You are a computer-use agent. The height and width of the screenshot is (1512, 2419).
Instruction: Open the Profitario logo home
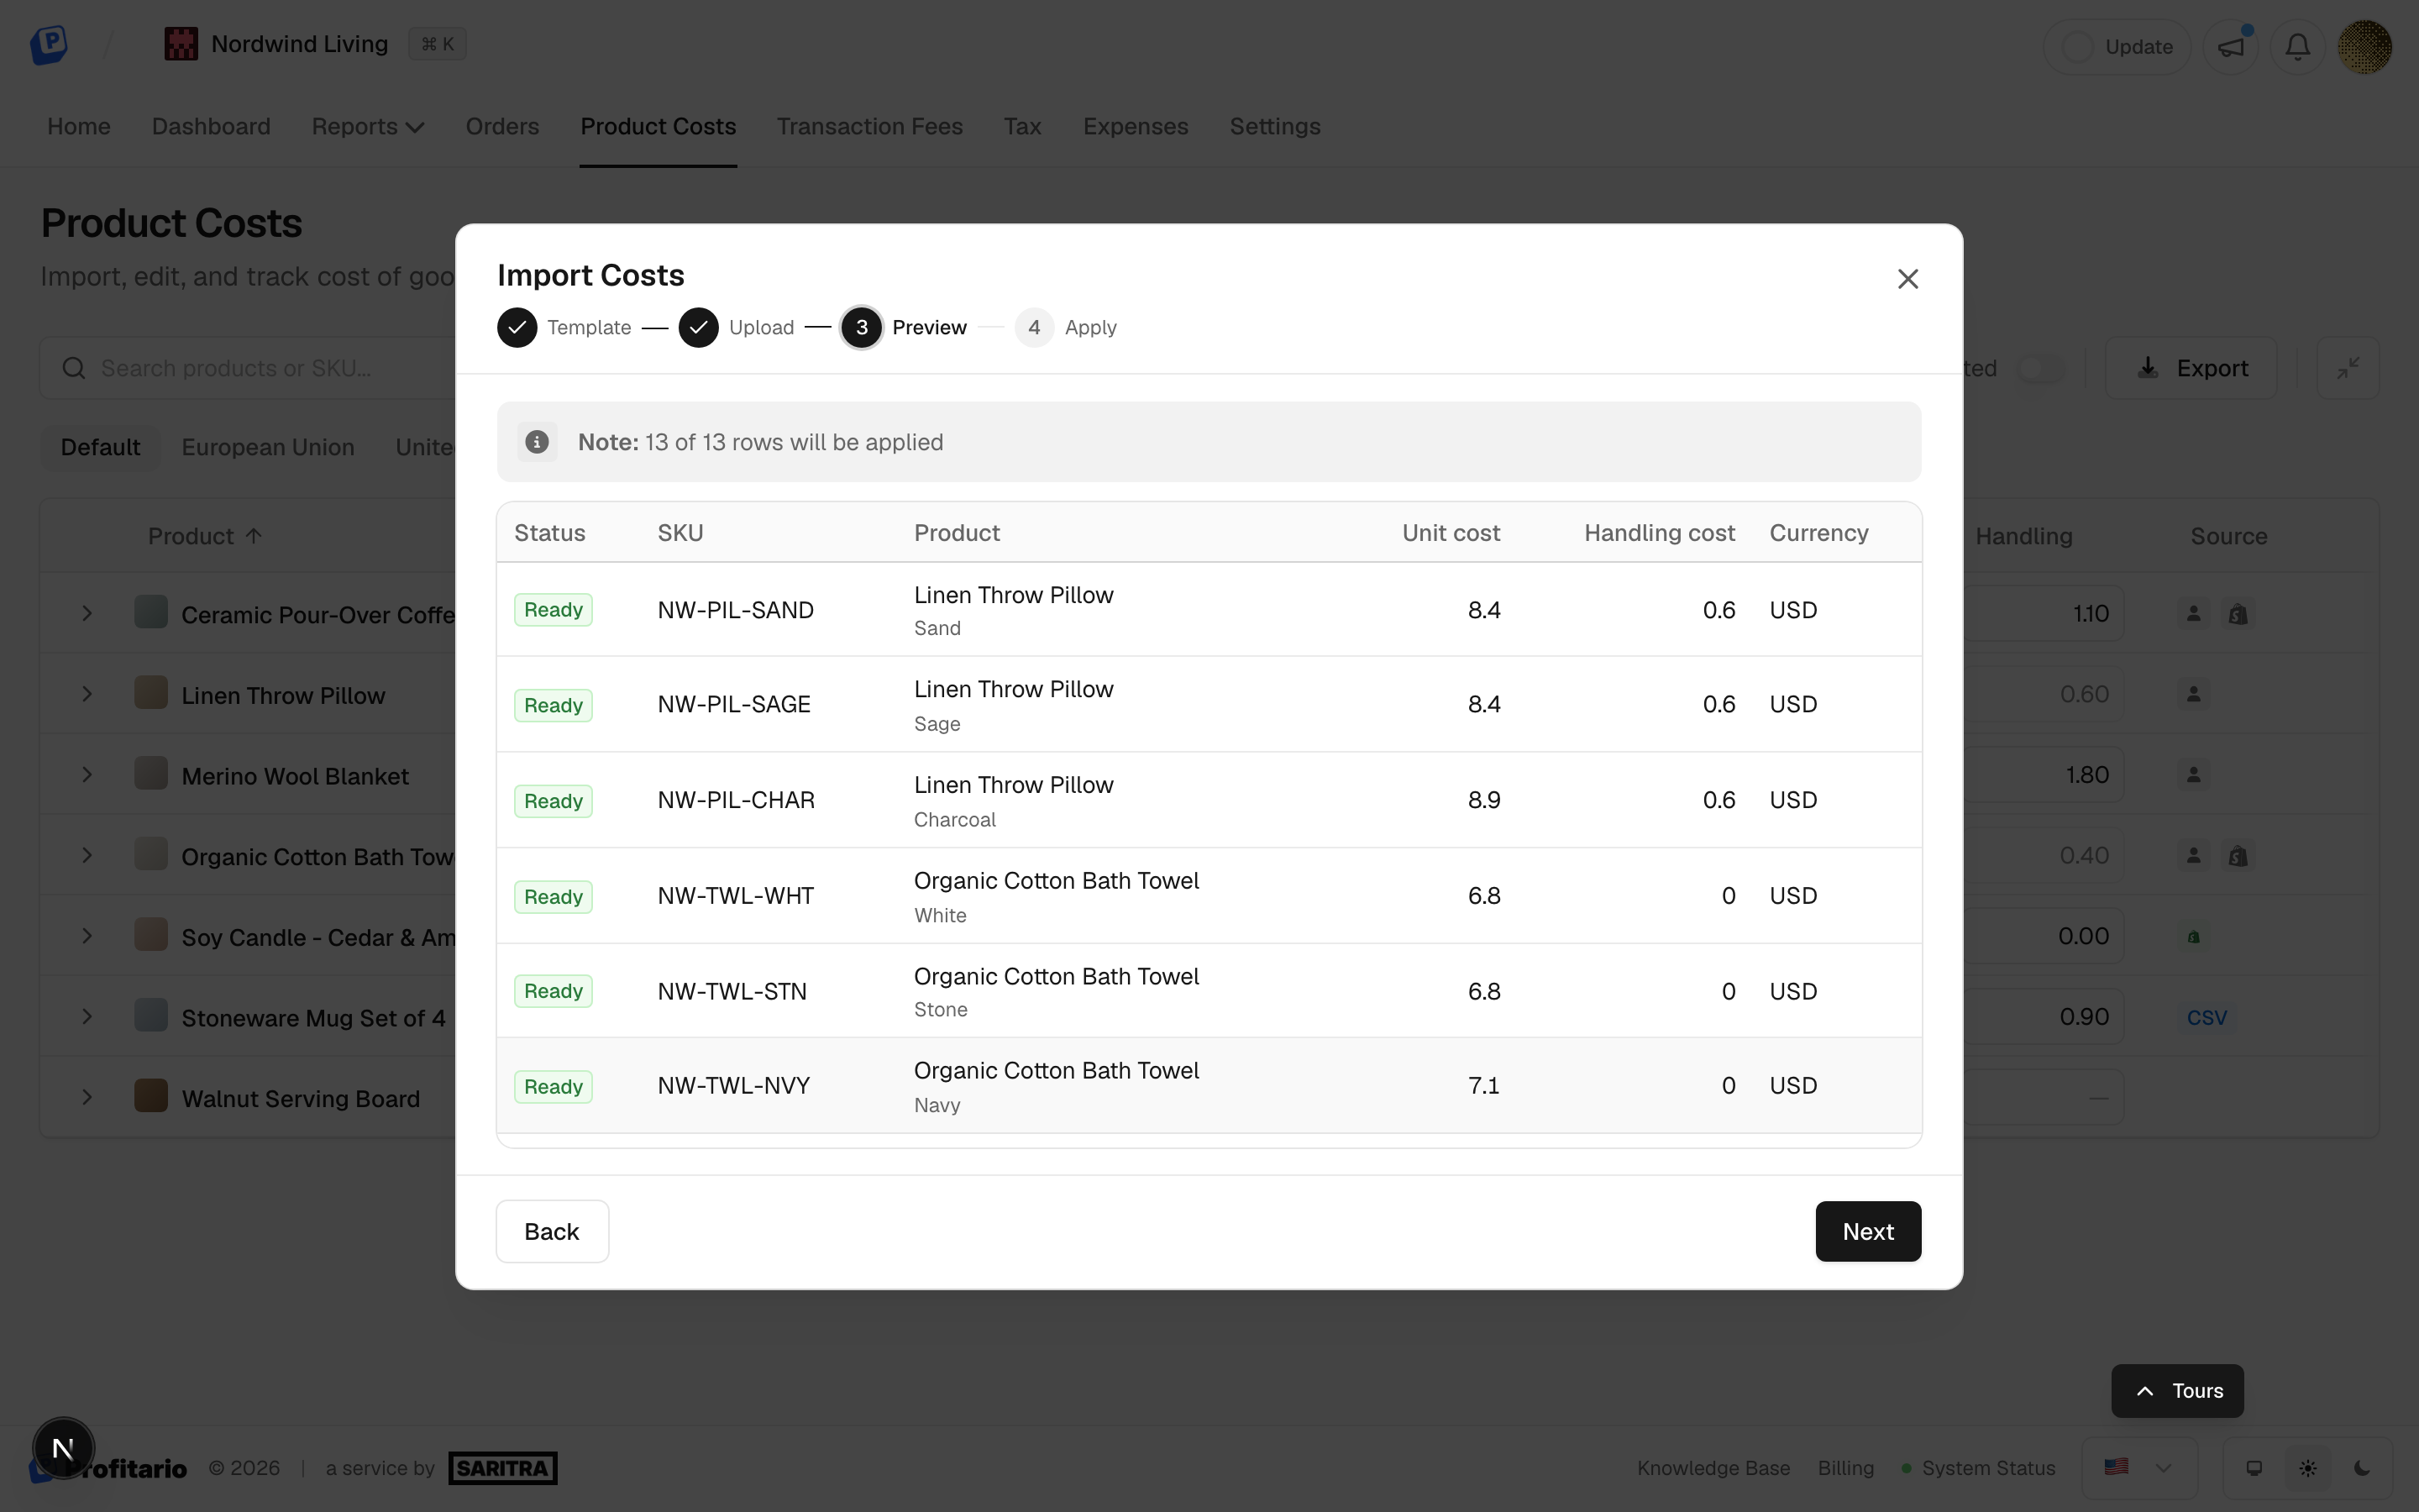48,45
